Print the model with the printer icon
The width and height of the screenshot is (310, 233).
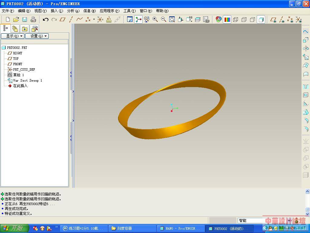33,19
